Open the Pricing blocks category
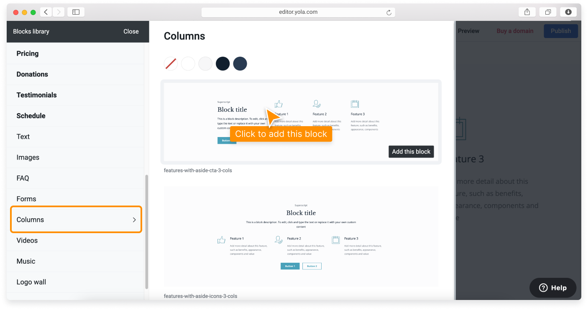The image size is (588, 310). [28, 53]
